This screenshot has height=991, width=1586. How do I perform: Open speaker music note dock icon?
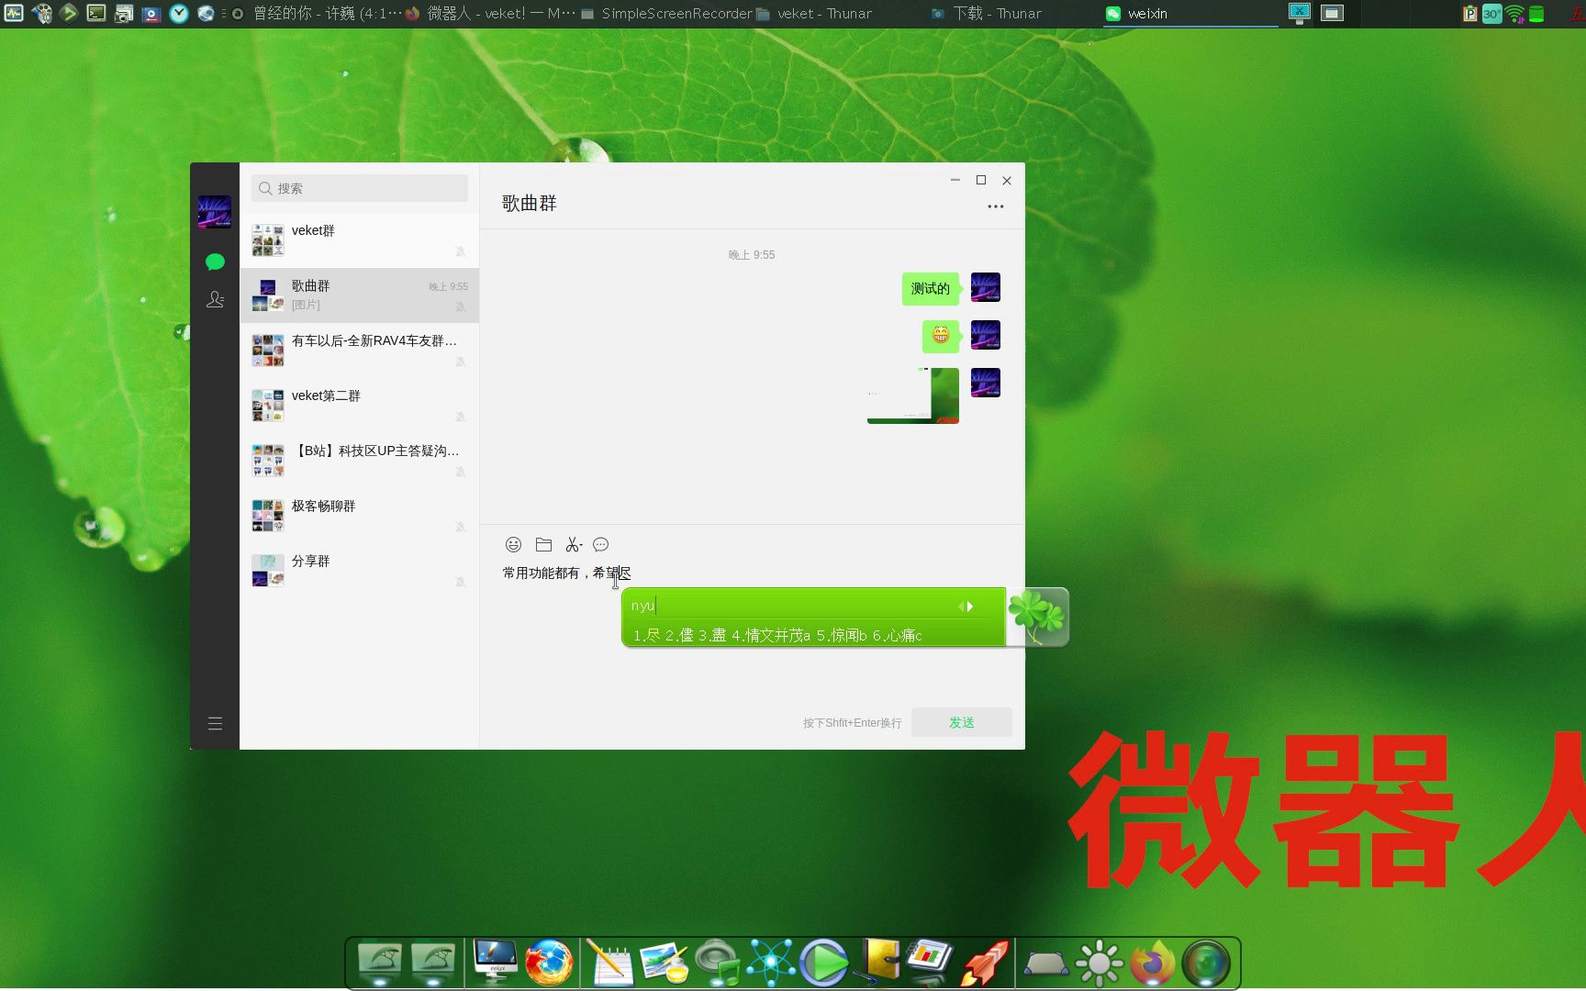coord(717,963)
